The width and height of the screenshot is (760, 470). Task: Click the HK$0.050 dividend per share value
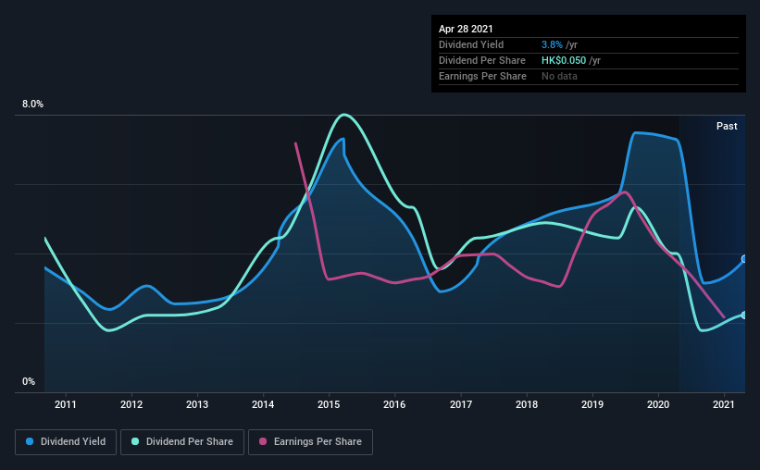pyautogui.click(x=564, y=60)
